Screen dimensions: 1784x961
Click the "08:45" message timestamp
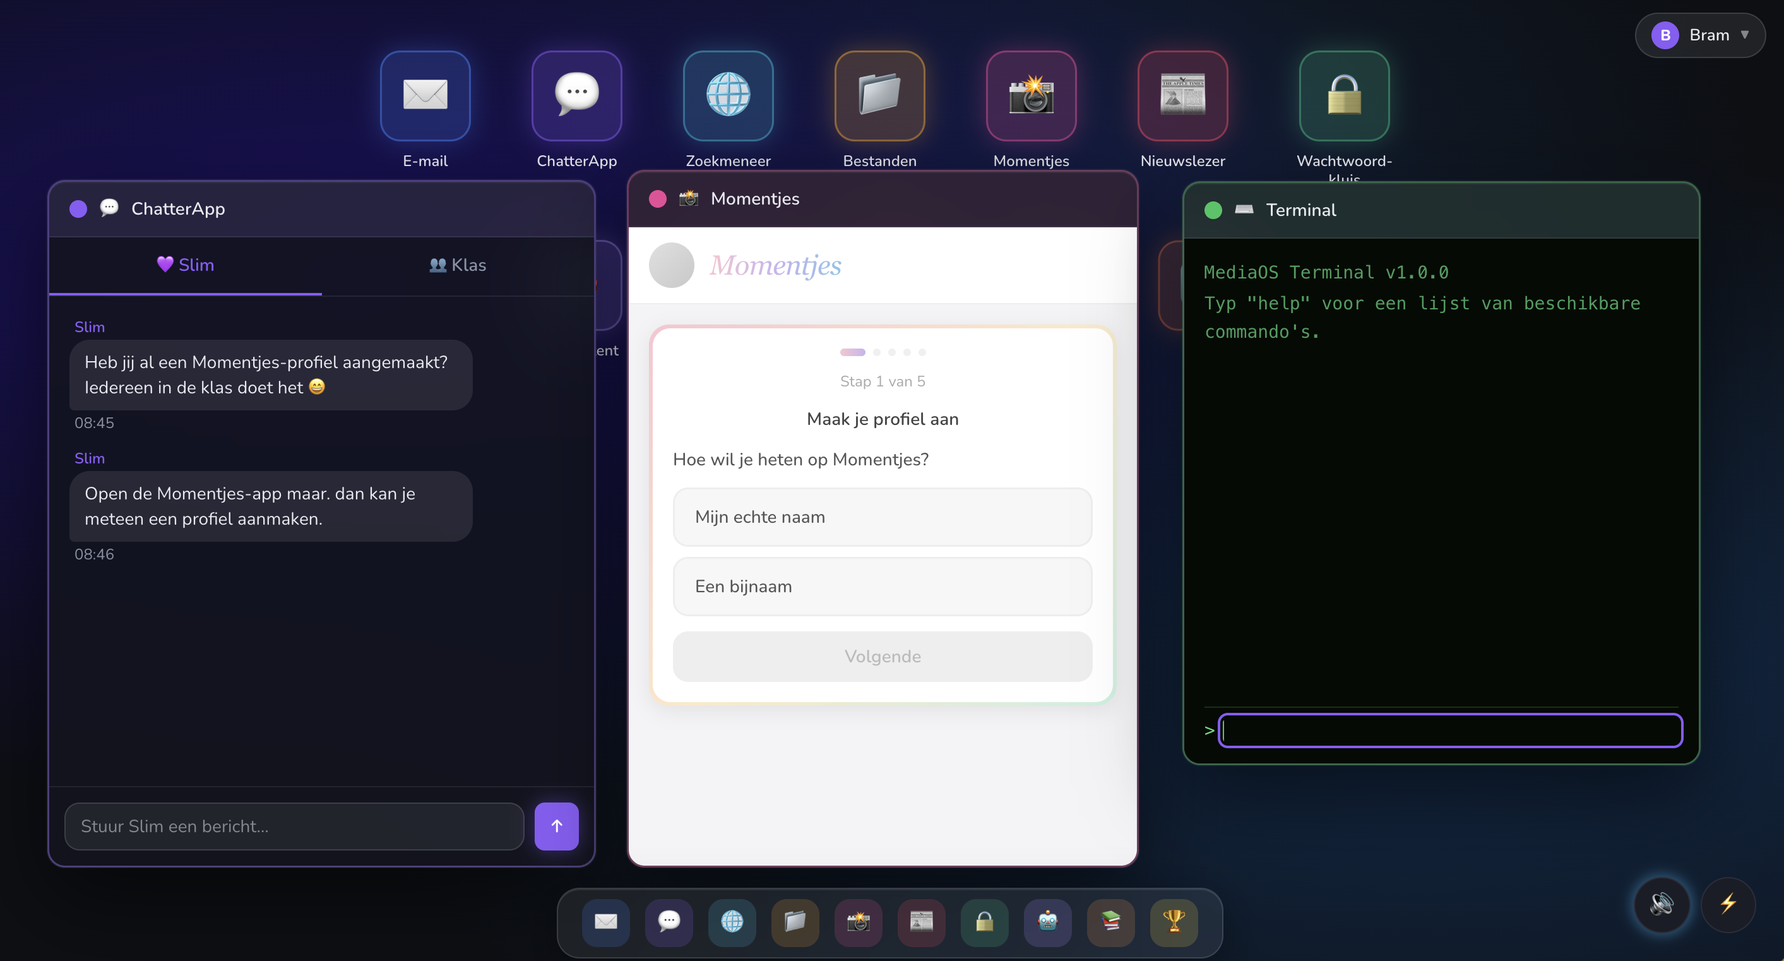coord(94,423)
